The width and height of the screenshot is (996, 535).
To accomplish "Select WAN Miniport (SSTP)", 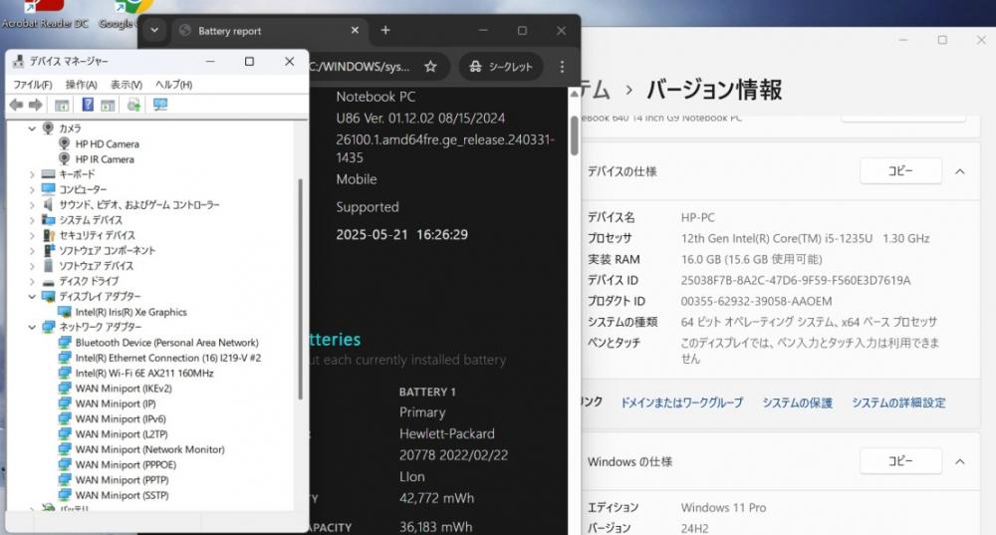I will 122,495.
